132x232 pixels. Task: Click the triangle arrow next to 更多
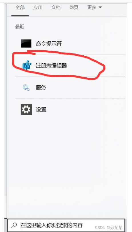coord(100,7)
